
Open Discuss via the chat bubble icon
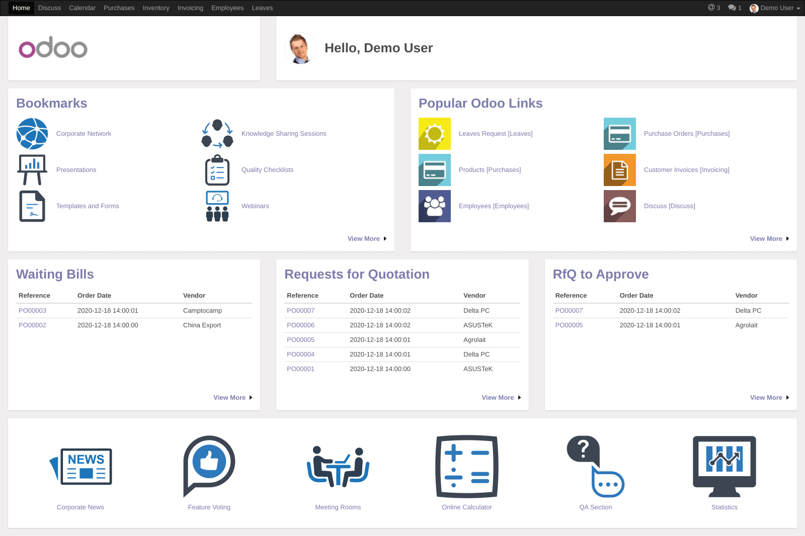pos(619,206)
